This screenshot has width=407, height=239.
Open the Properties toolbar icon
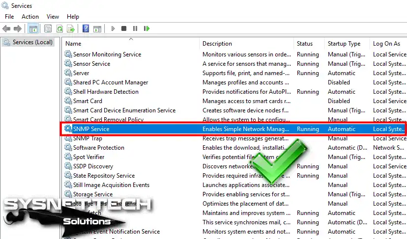48,28
